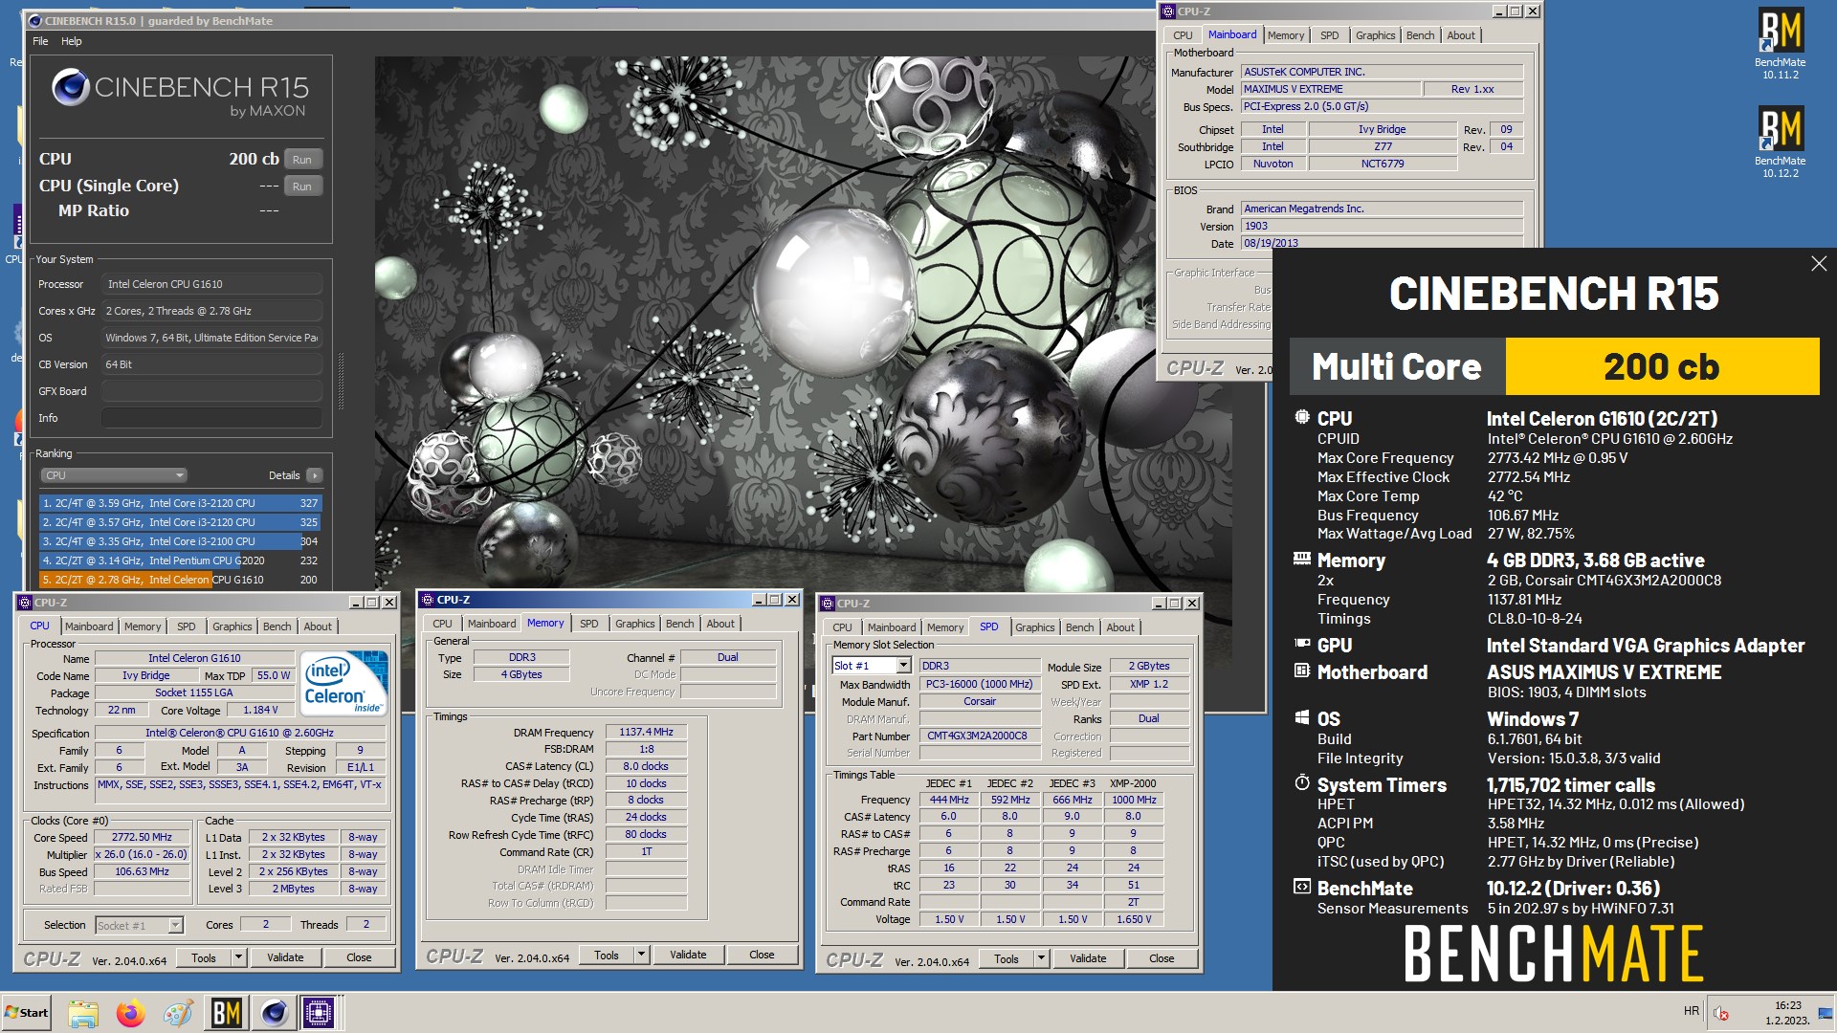Click Close button in CPU-Z SPD window

click(x=1162, y=958)
